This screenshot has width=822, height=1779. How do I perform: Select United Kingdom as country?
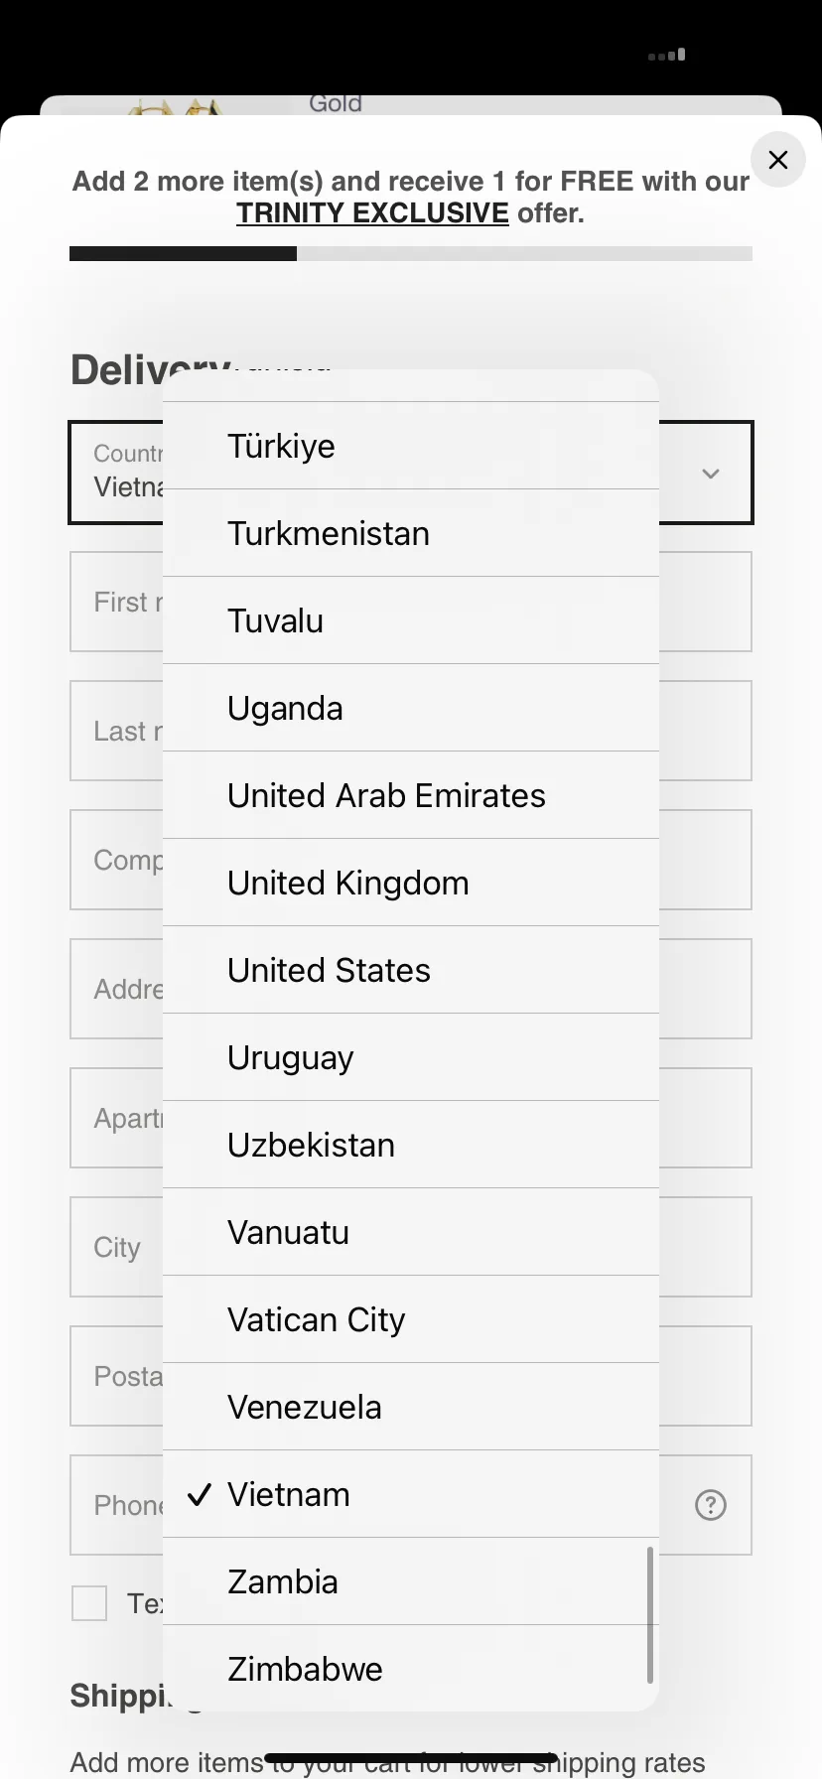tap(410, 884)
